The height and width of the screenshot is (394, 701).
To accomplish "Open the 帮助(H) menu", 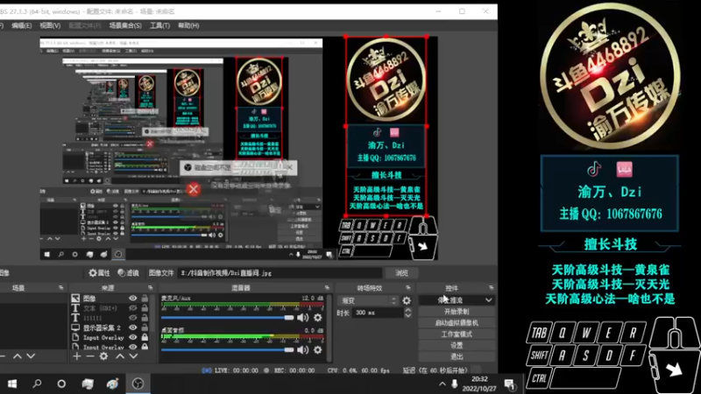I will tap(188, 25).
